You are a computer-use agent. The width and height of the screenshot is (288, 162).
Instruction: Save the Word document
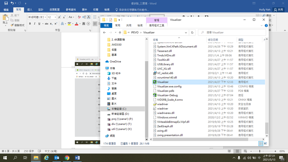click(6, 3)
